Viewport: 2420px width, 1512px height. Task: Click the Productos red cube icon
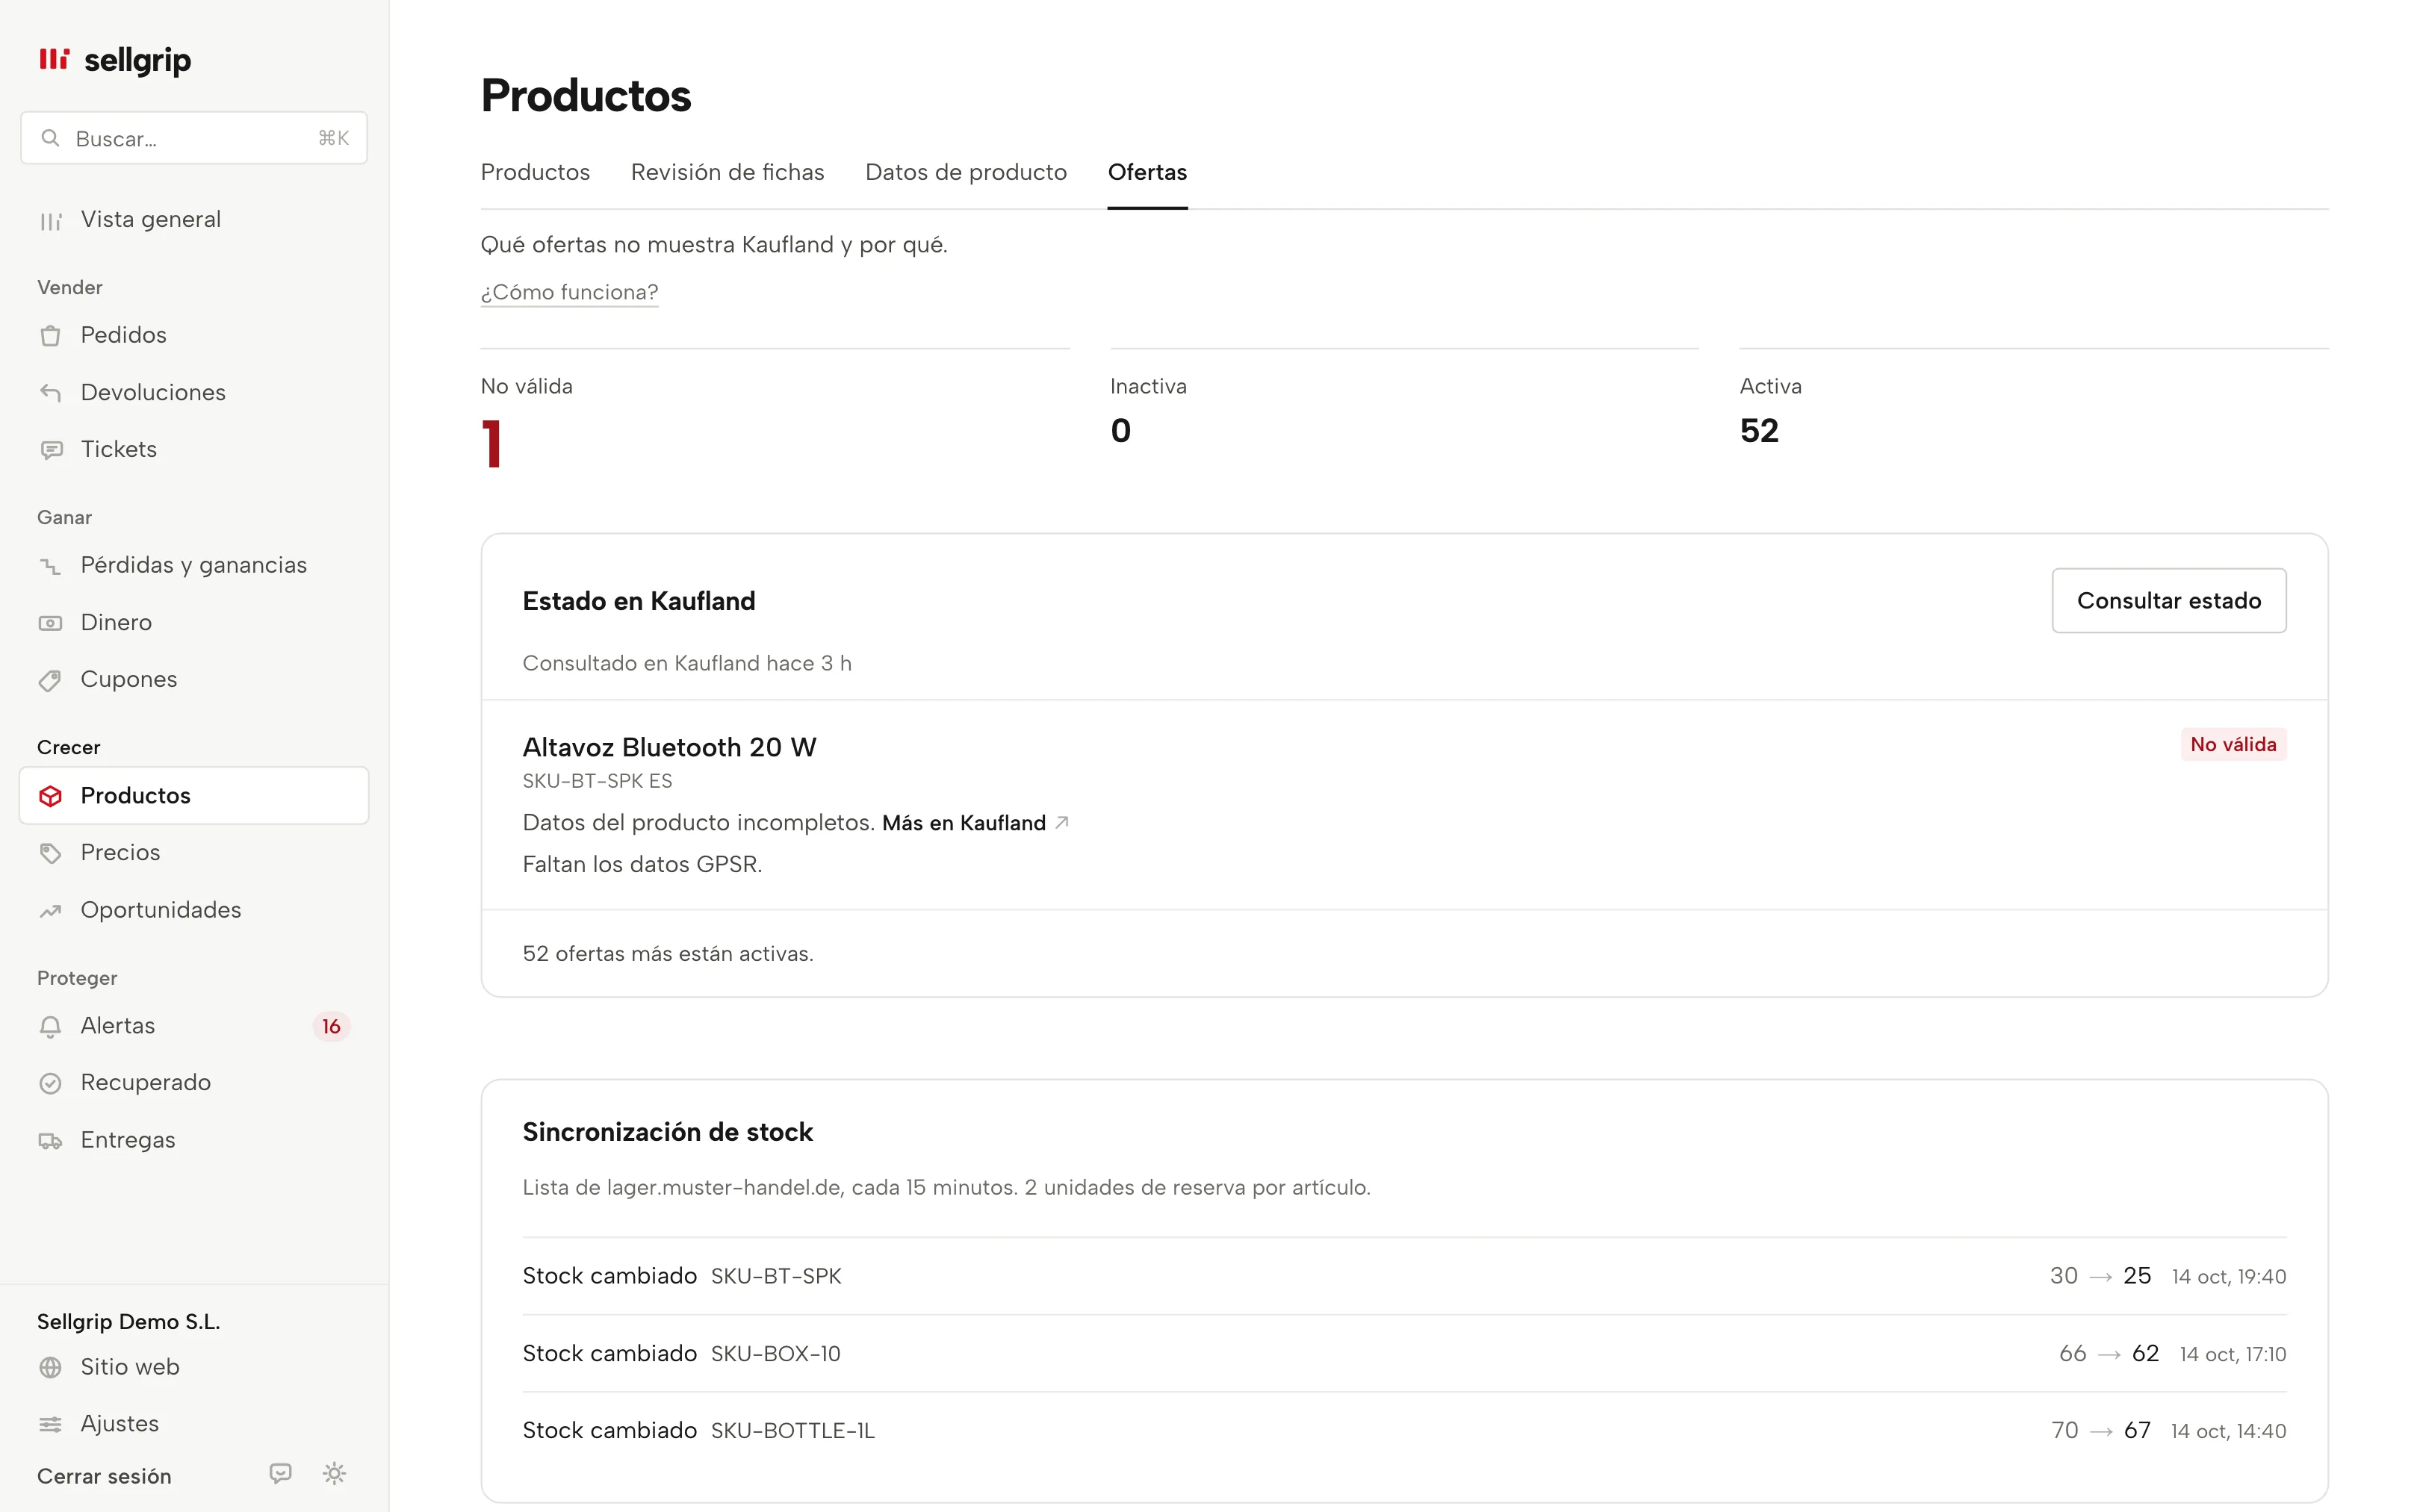tap(50, 796)
